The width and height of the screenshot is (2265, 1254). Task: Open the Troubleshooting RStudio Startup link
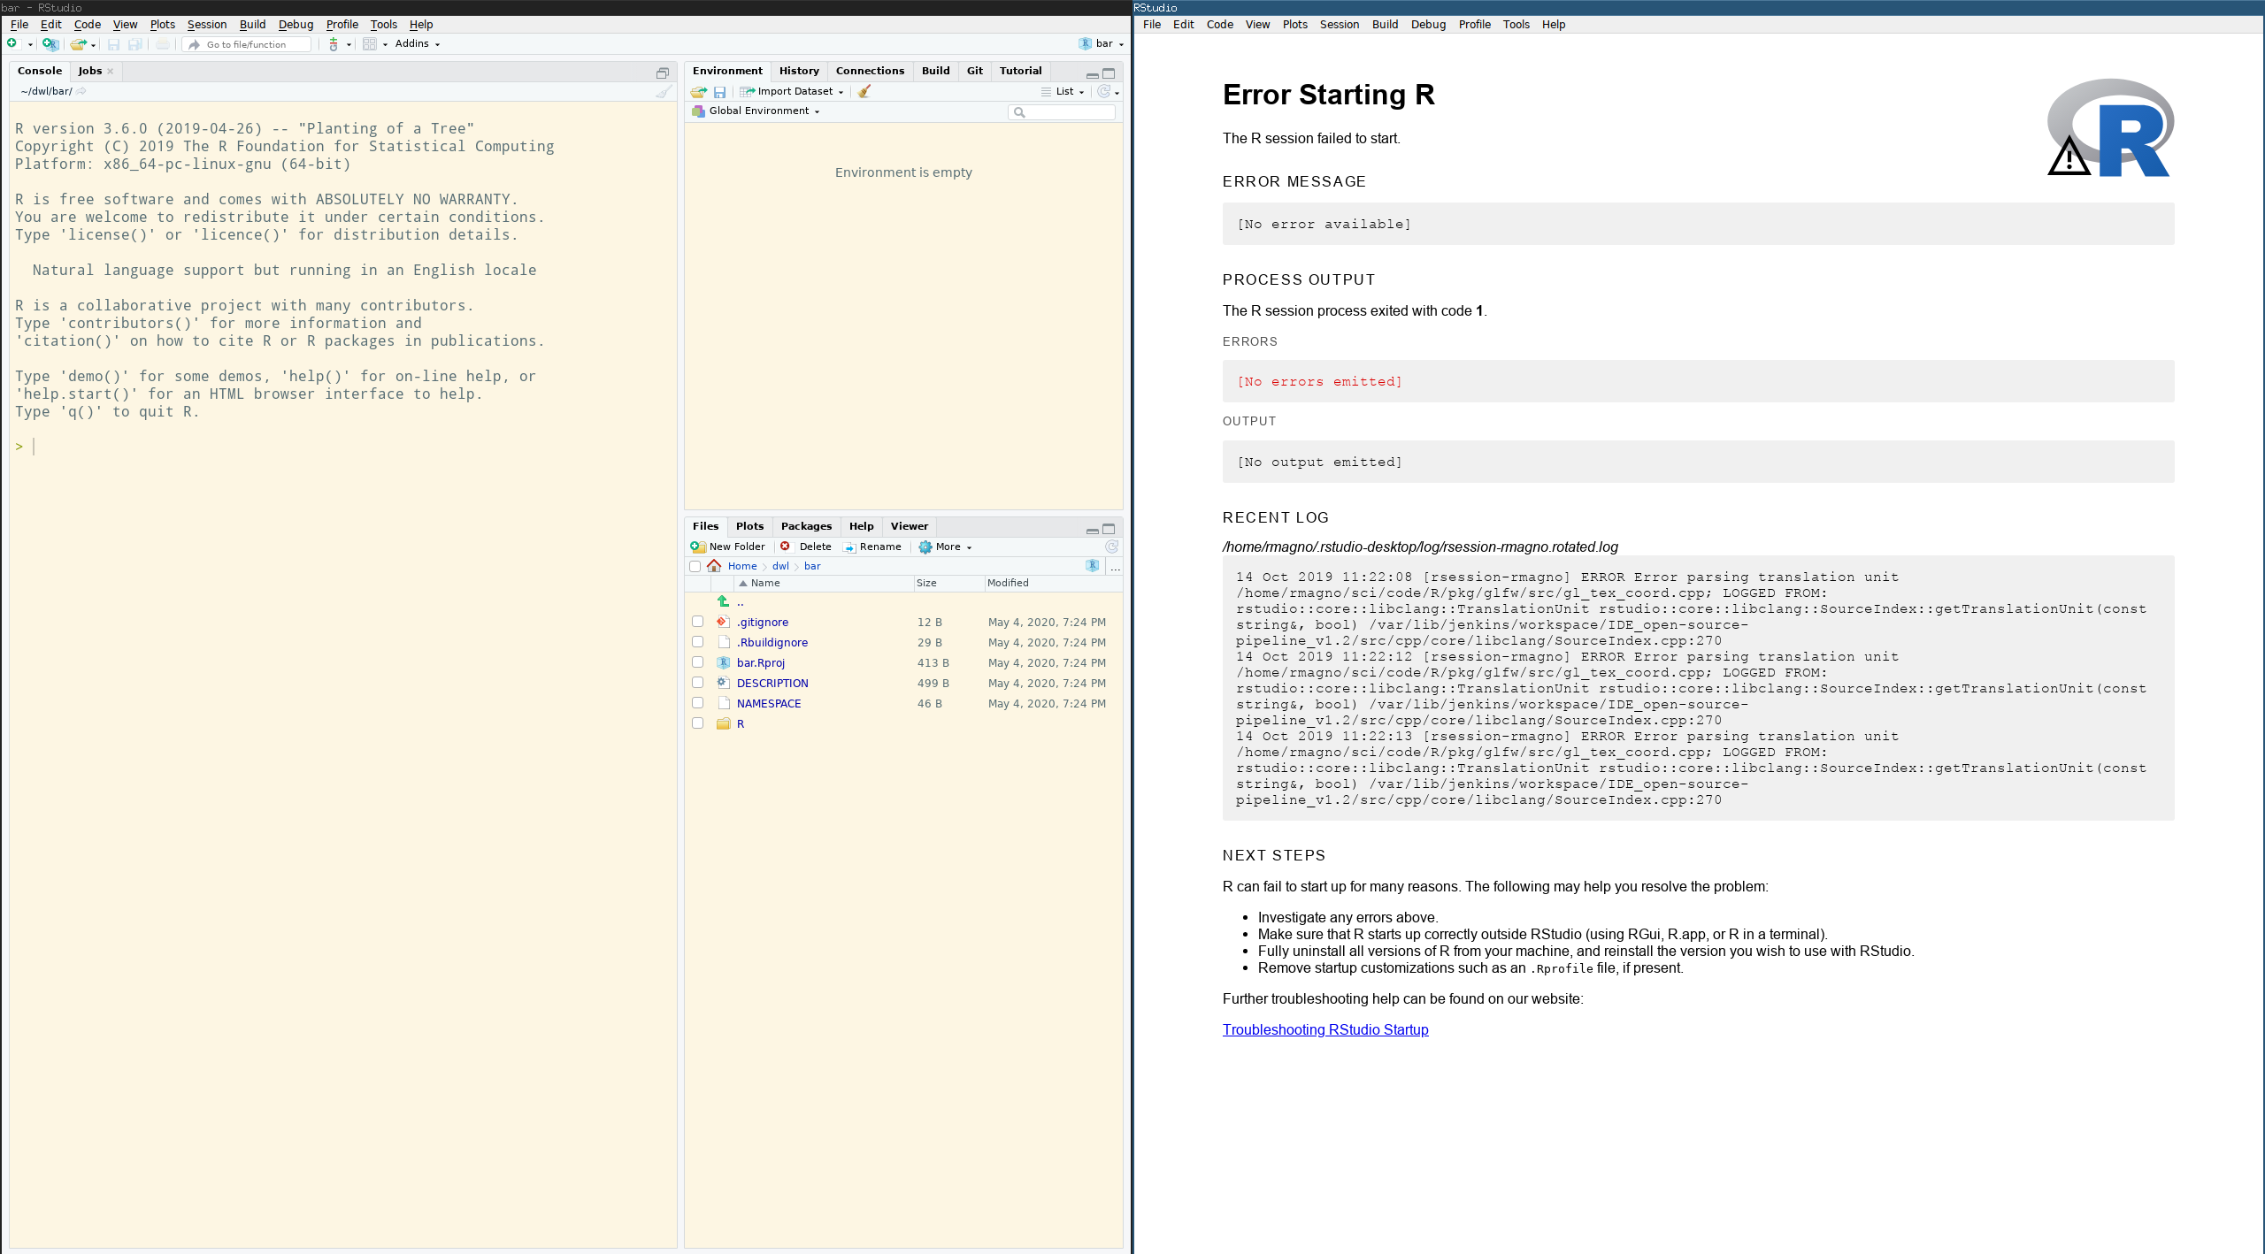[1324, 1029]
